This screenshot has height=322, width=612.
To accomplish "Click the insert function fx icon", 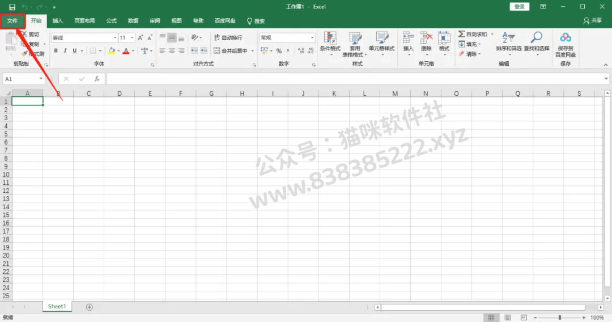I will pyautogui.click(x=97, y=79).
